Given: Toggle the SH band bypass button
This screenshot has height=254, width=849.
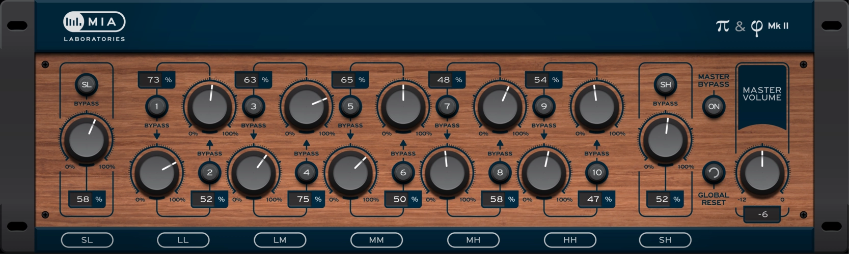Looking at the screenshot, I should tap(666, 85).
